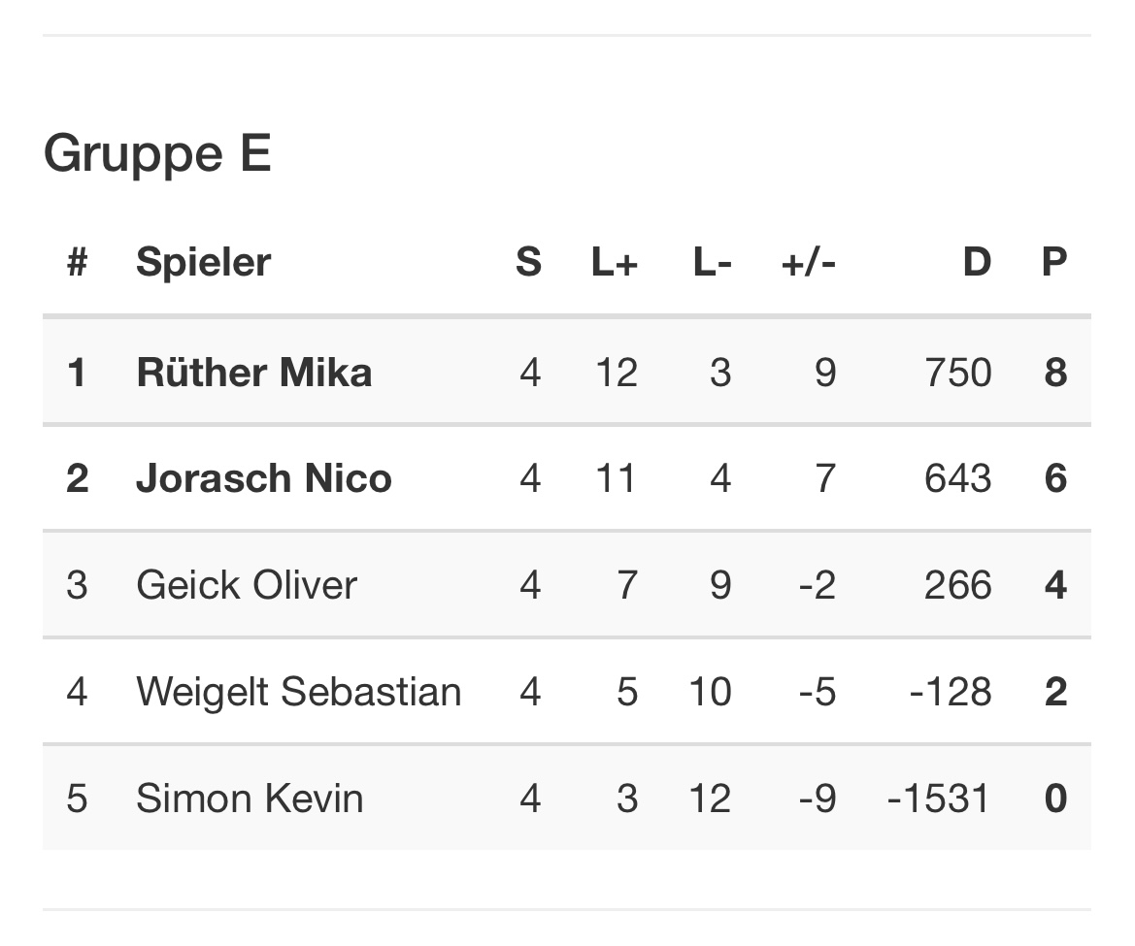Open Geick Oliver's entry
1135x946 pixels.
pyautogui.click(x=247, y=585)
